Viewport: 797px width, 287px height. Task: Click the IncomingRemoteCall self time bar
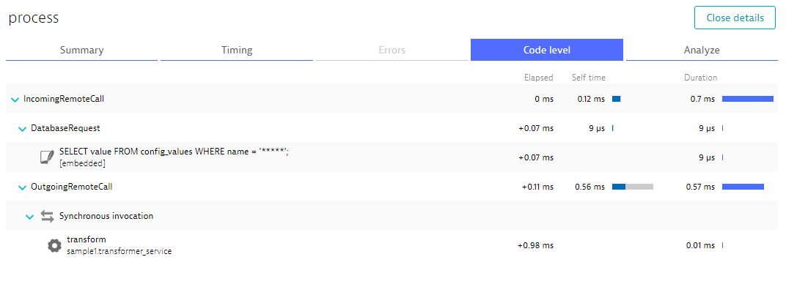(x=616, y=99)
